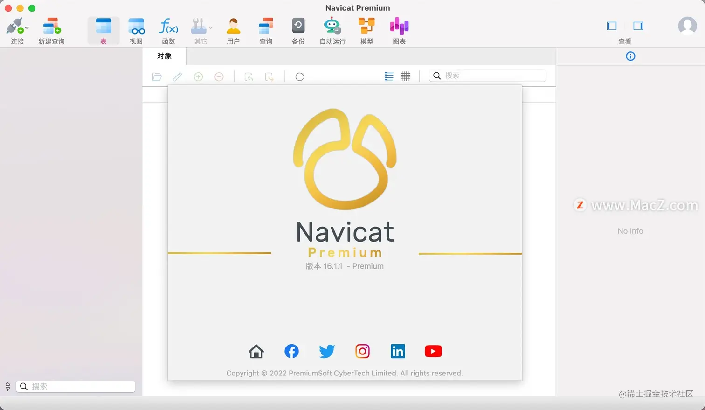Click the sidebar filter toggle icon beside search
Screen dimensions: 705x410
pos(7,386)
